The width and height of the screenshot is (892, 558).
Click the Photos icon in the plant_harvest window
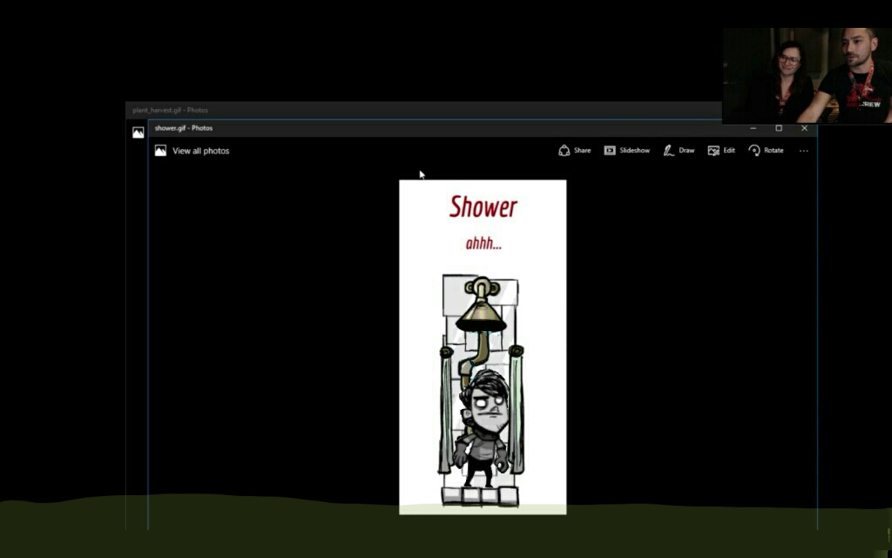click(x=138, y=133)
